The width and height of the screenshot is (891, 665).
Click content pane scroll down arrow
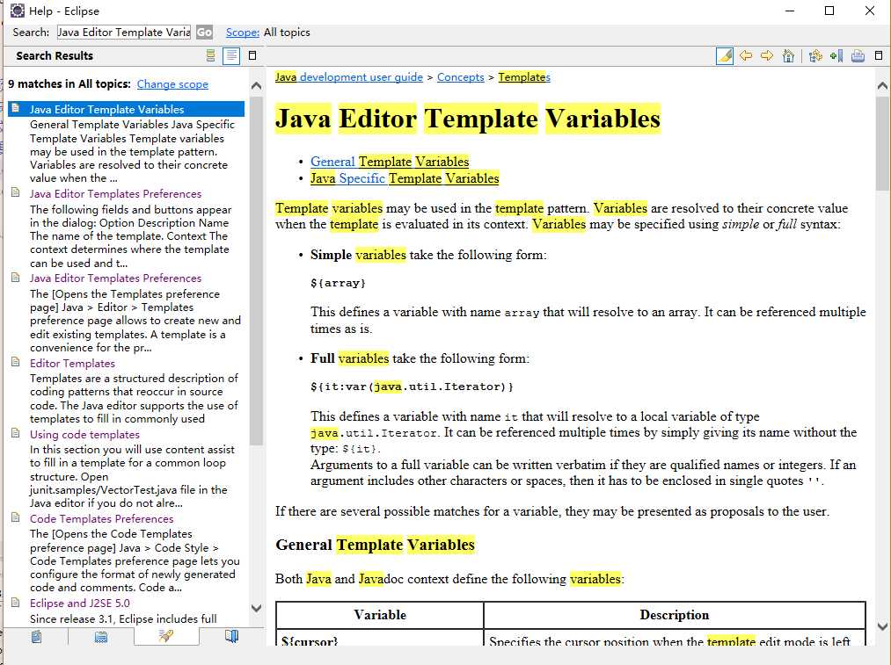(882, 626)
